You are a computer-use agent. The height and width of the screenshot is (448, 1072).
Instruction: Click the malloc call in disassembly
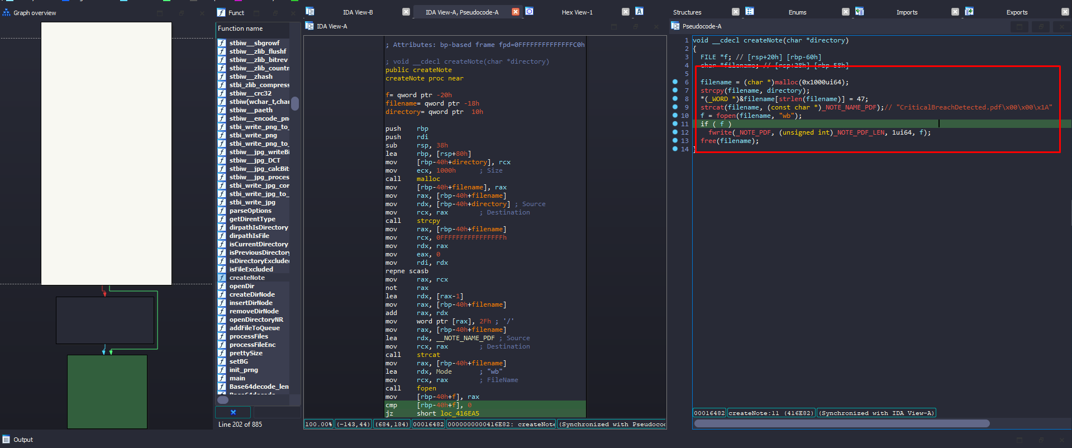click(x=428, y=179)
